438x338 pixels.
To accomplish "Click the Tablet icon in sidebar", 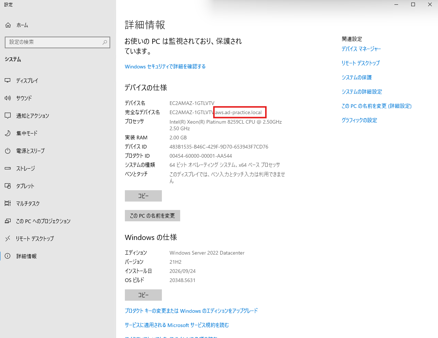I will pos(8,186).
